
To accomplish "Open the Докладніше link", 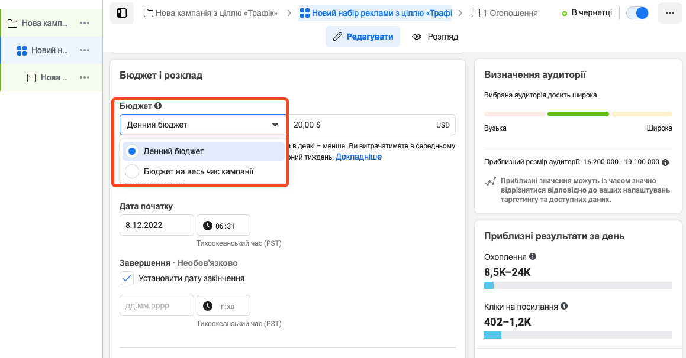I will 359,157.
